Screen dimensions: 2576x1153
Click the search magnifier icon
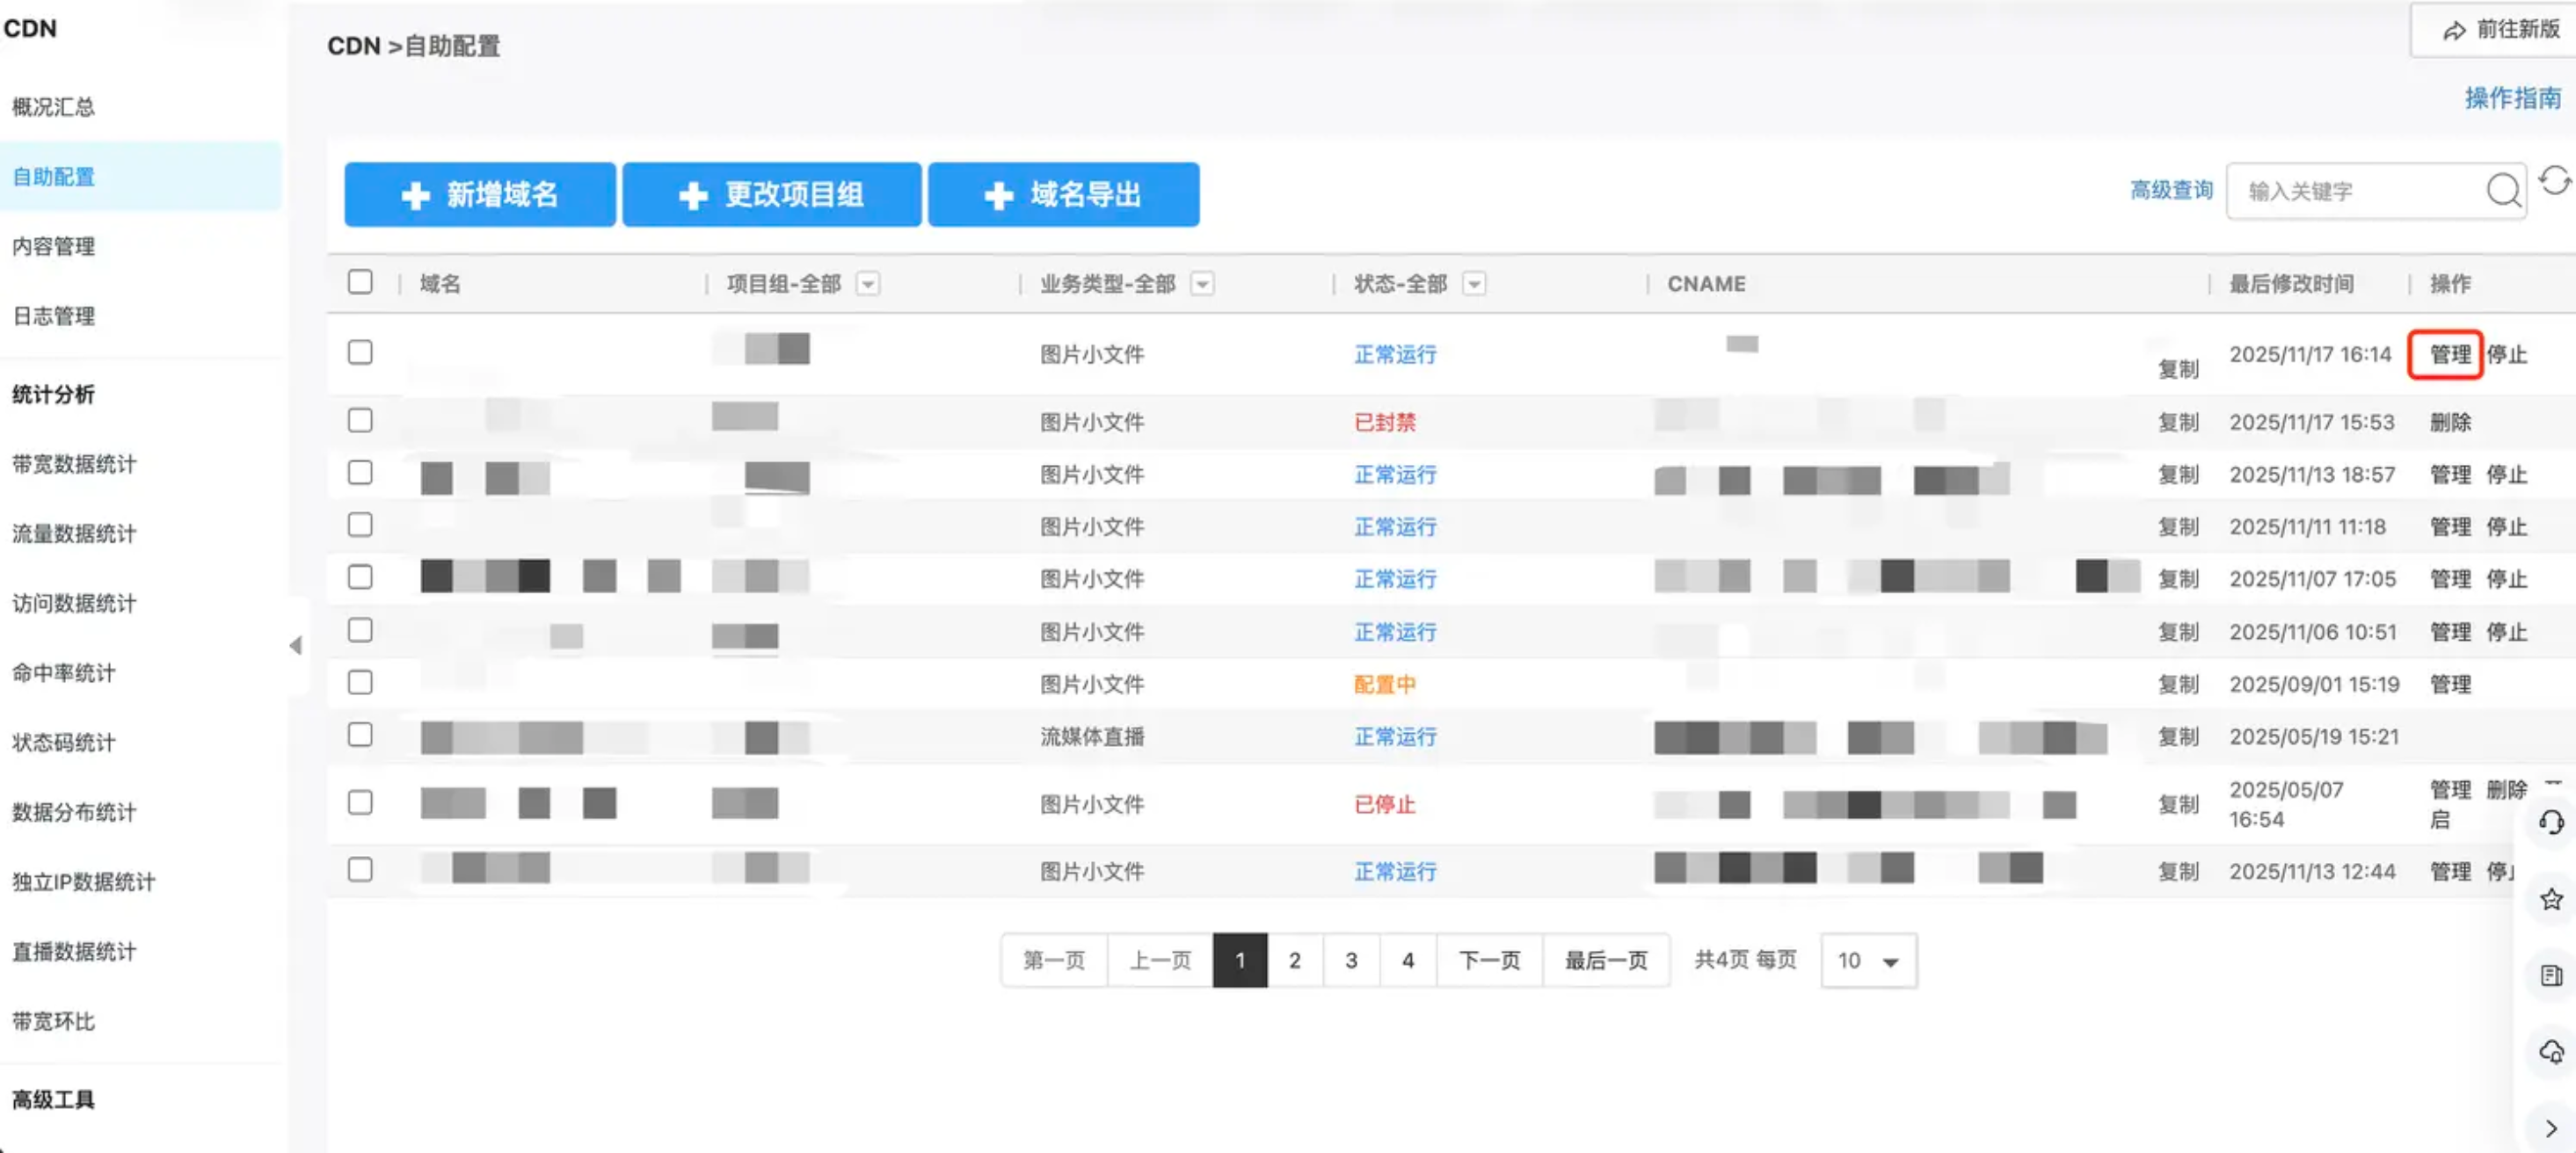coord(2502,190)
